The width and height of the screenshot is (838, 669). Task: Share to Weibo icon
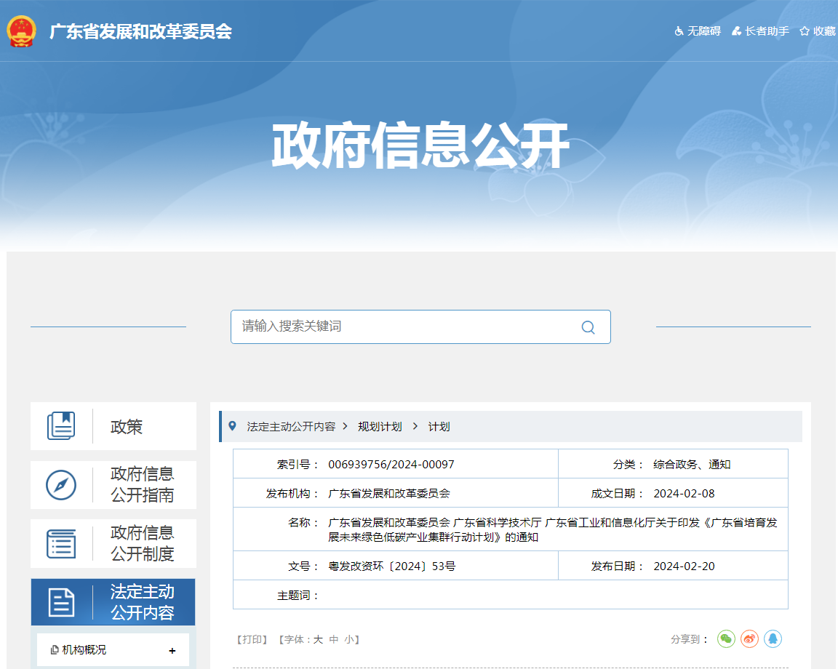pyautogui.click(x=749, y=638)
